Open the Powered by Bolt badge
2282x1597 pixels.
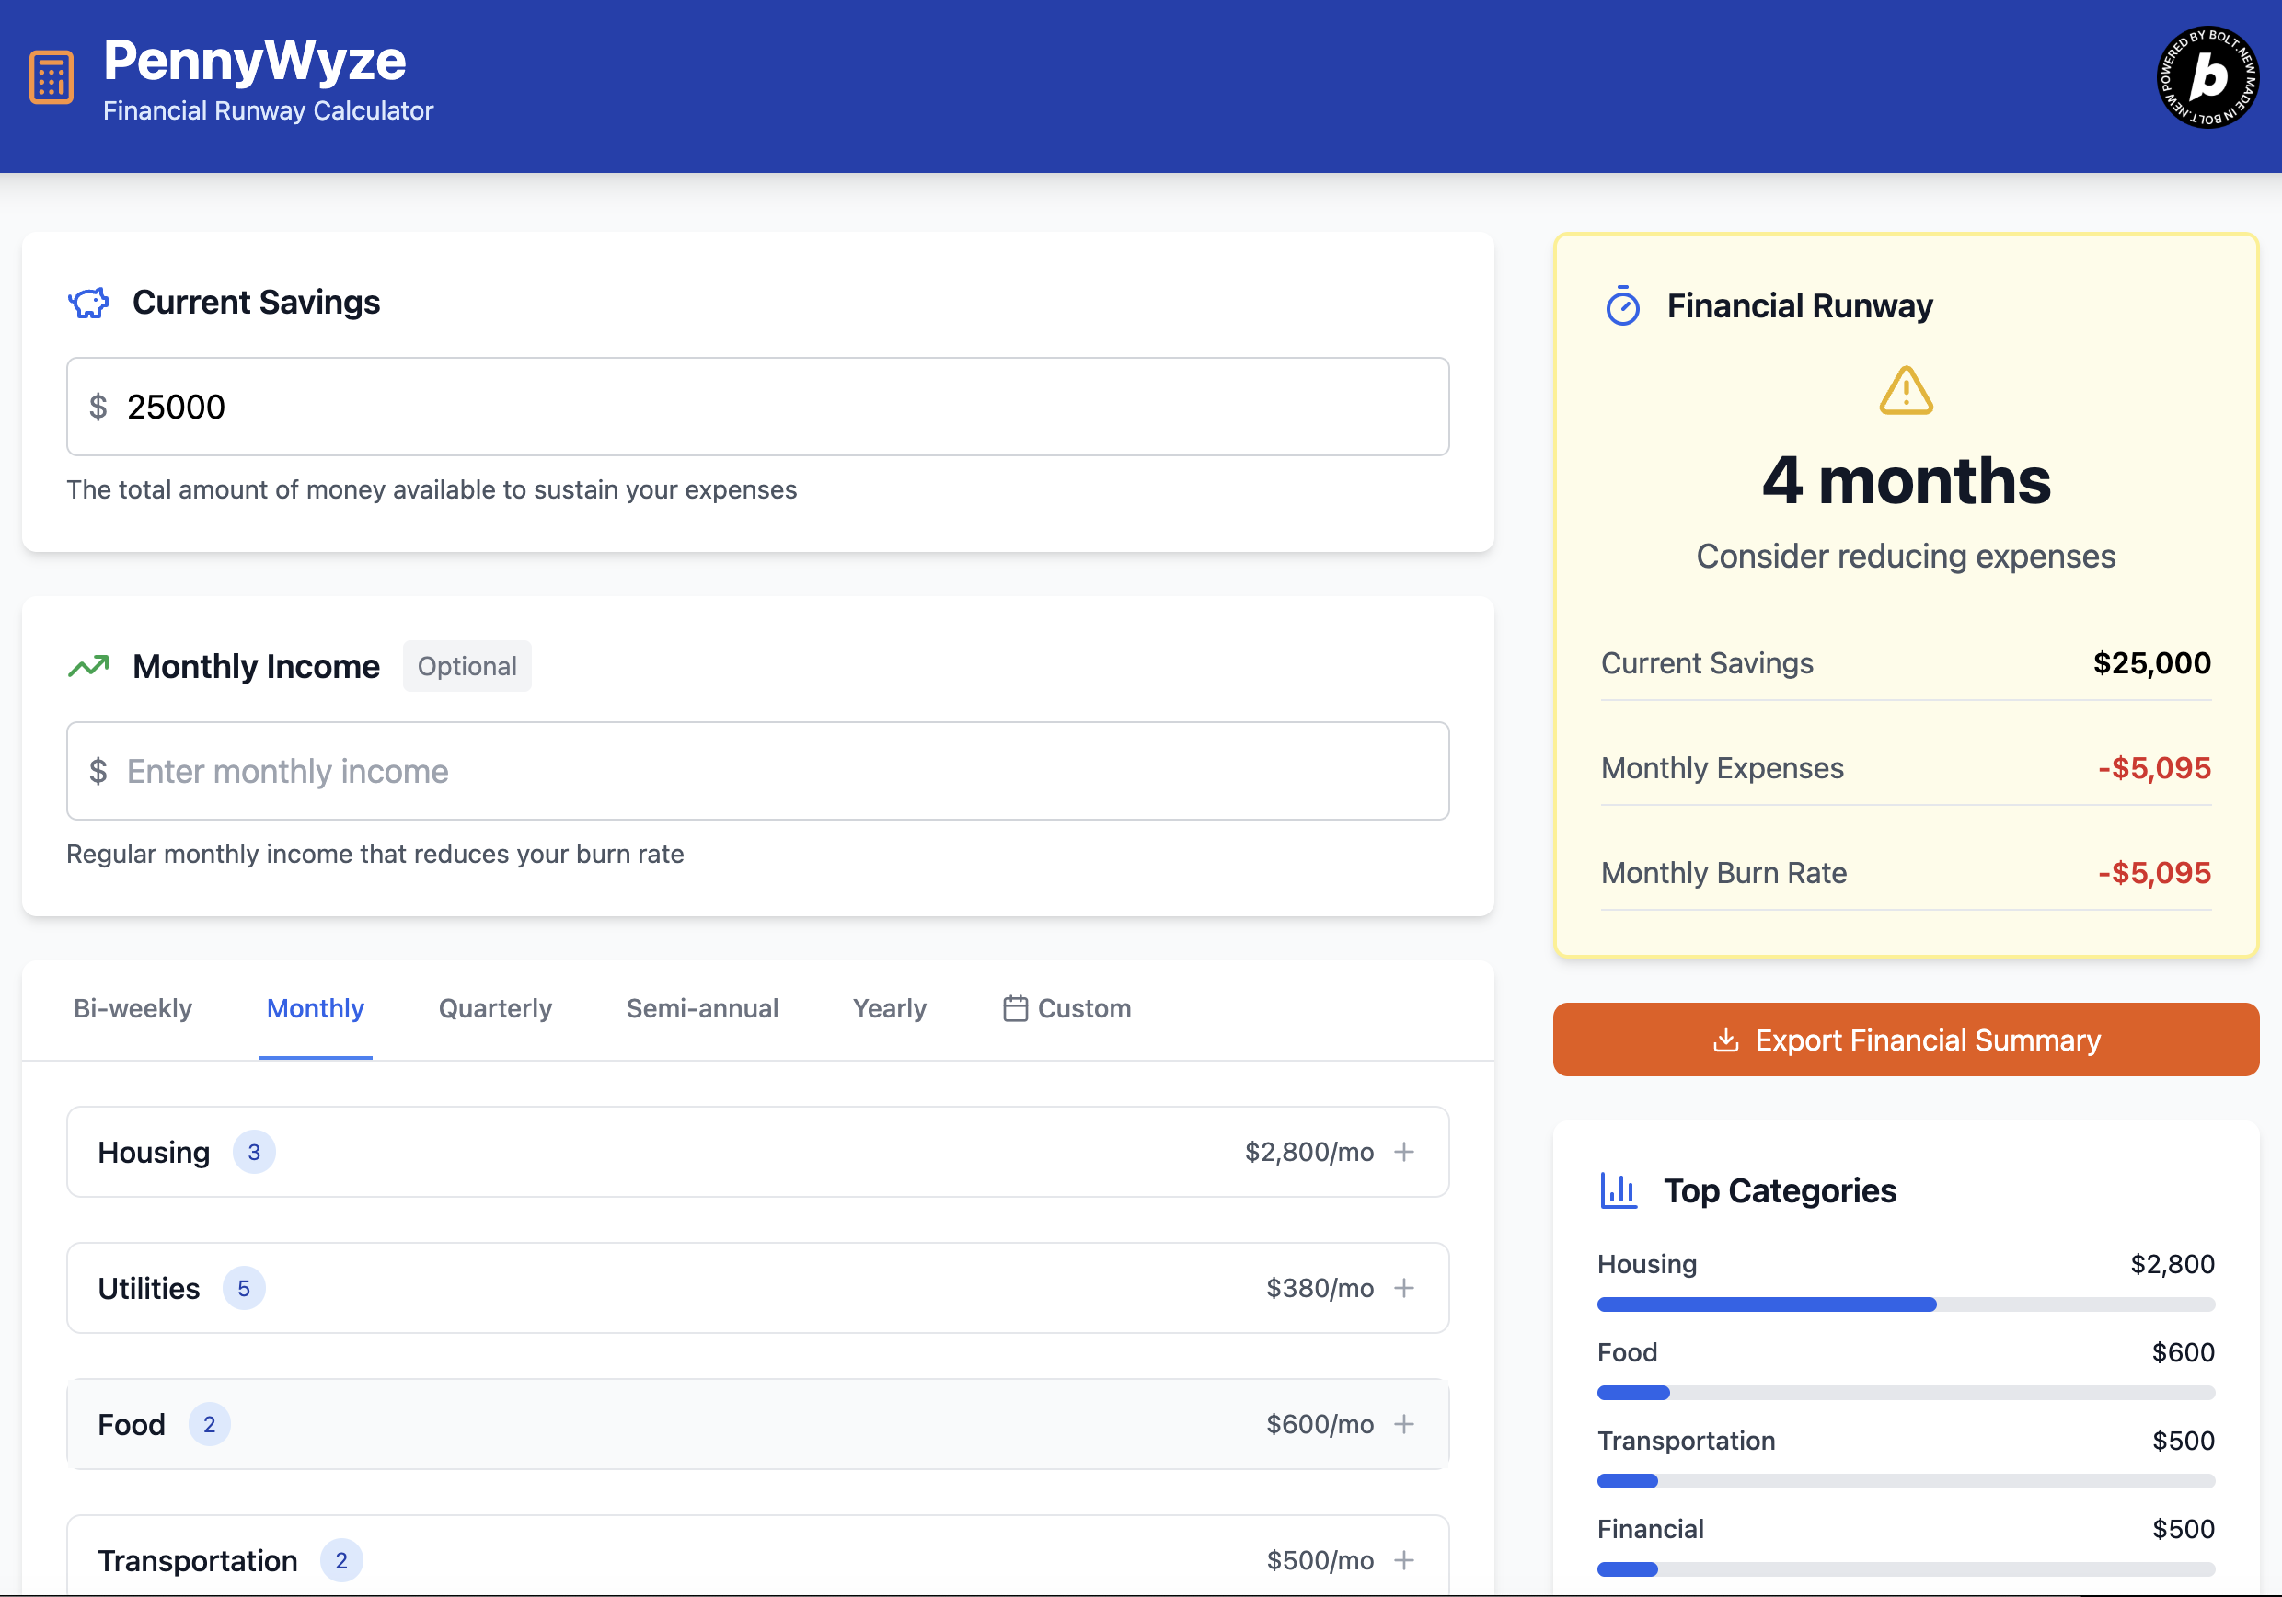coord(2207,77)
